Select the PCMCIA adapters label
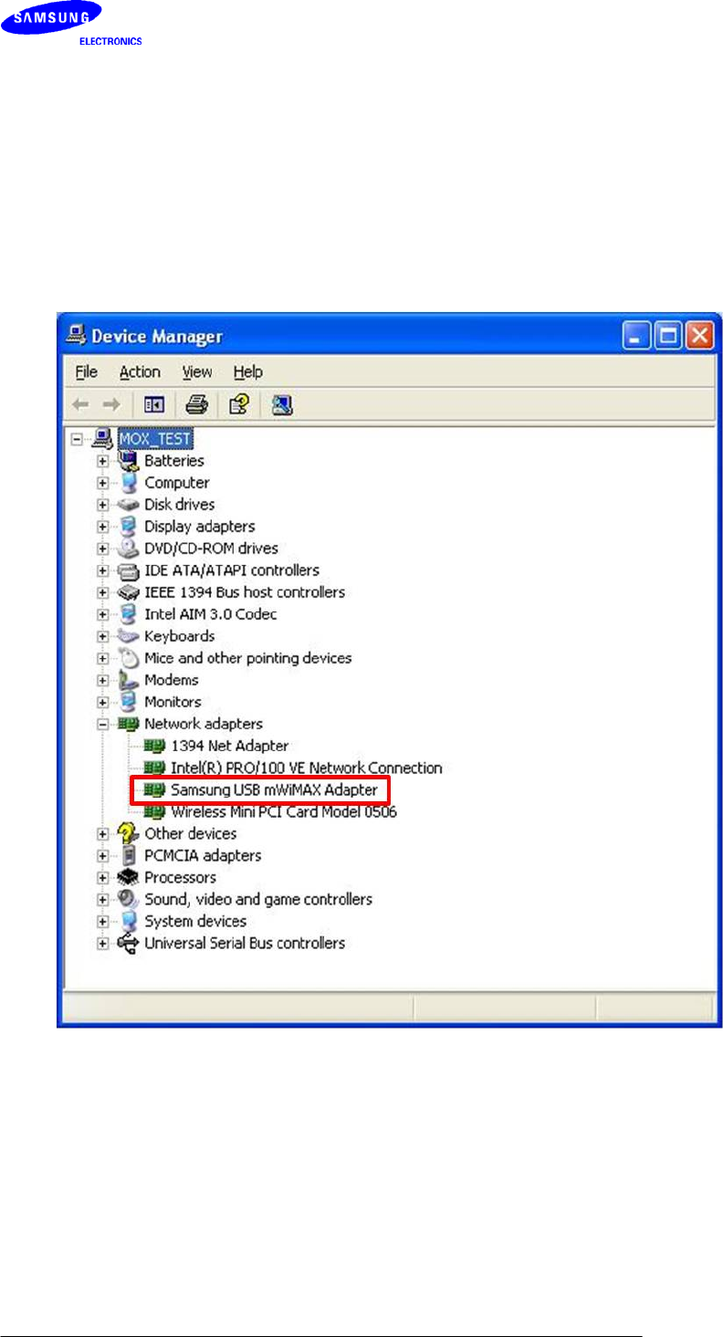This screenshot has height=1337, width=723. [x=203, y=855]
